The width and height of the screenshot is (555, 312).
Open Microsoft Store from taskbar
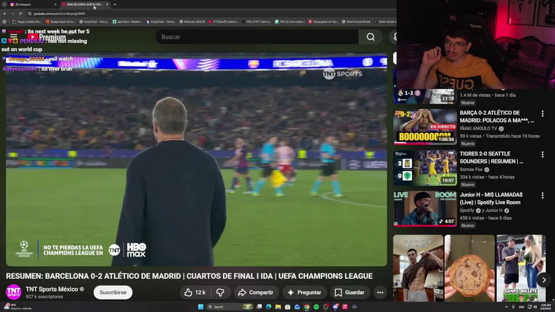pos(287,307)
